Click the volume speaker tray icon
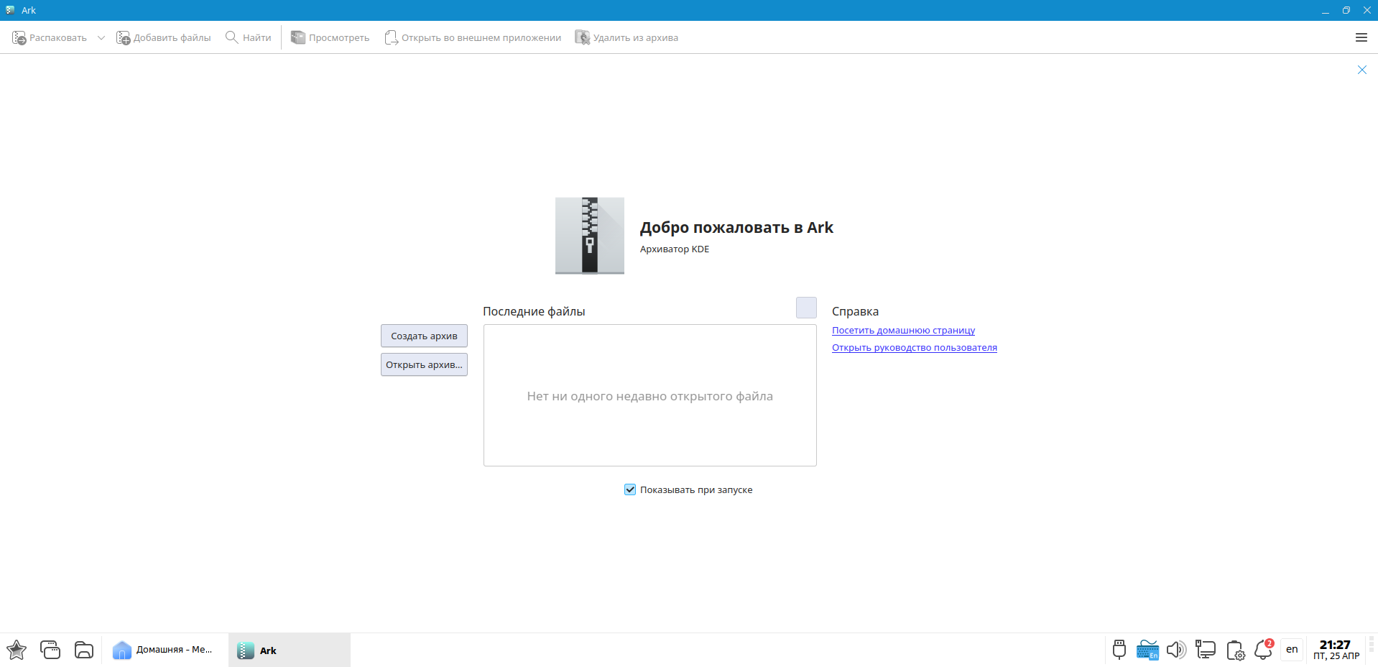 click(1176, 650)
